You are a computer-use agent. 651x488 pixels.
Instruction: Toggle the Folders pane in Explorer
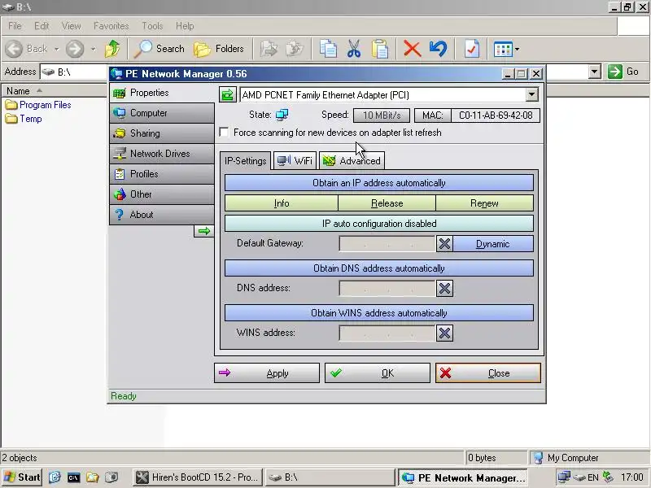click(219, 49)
